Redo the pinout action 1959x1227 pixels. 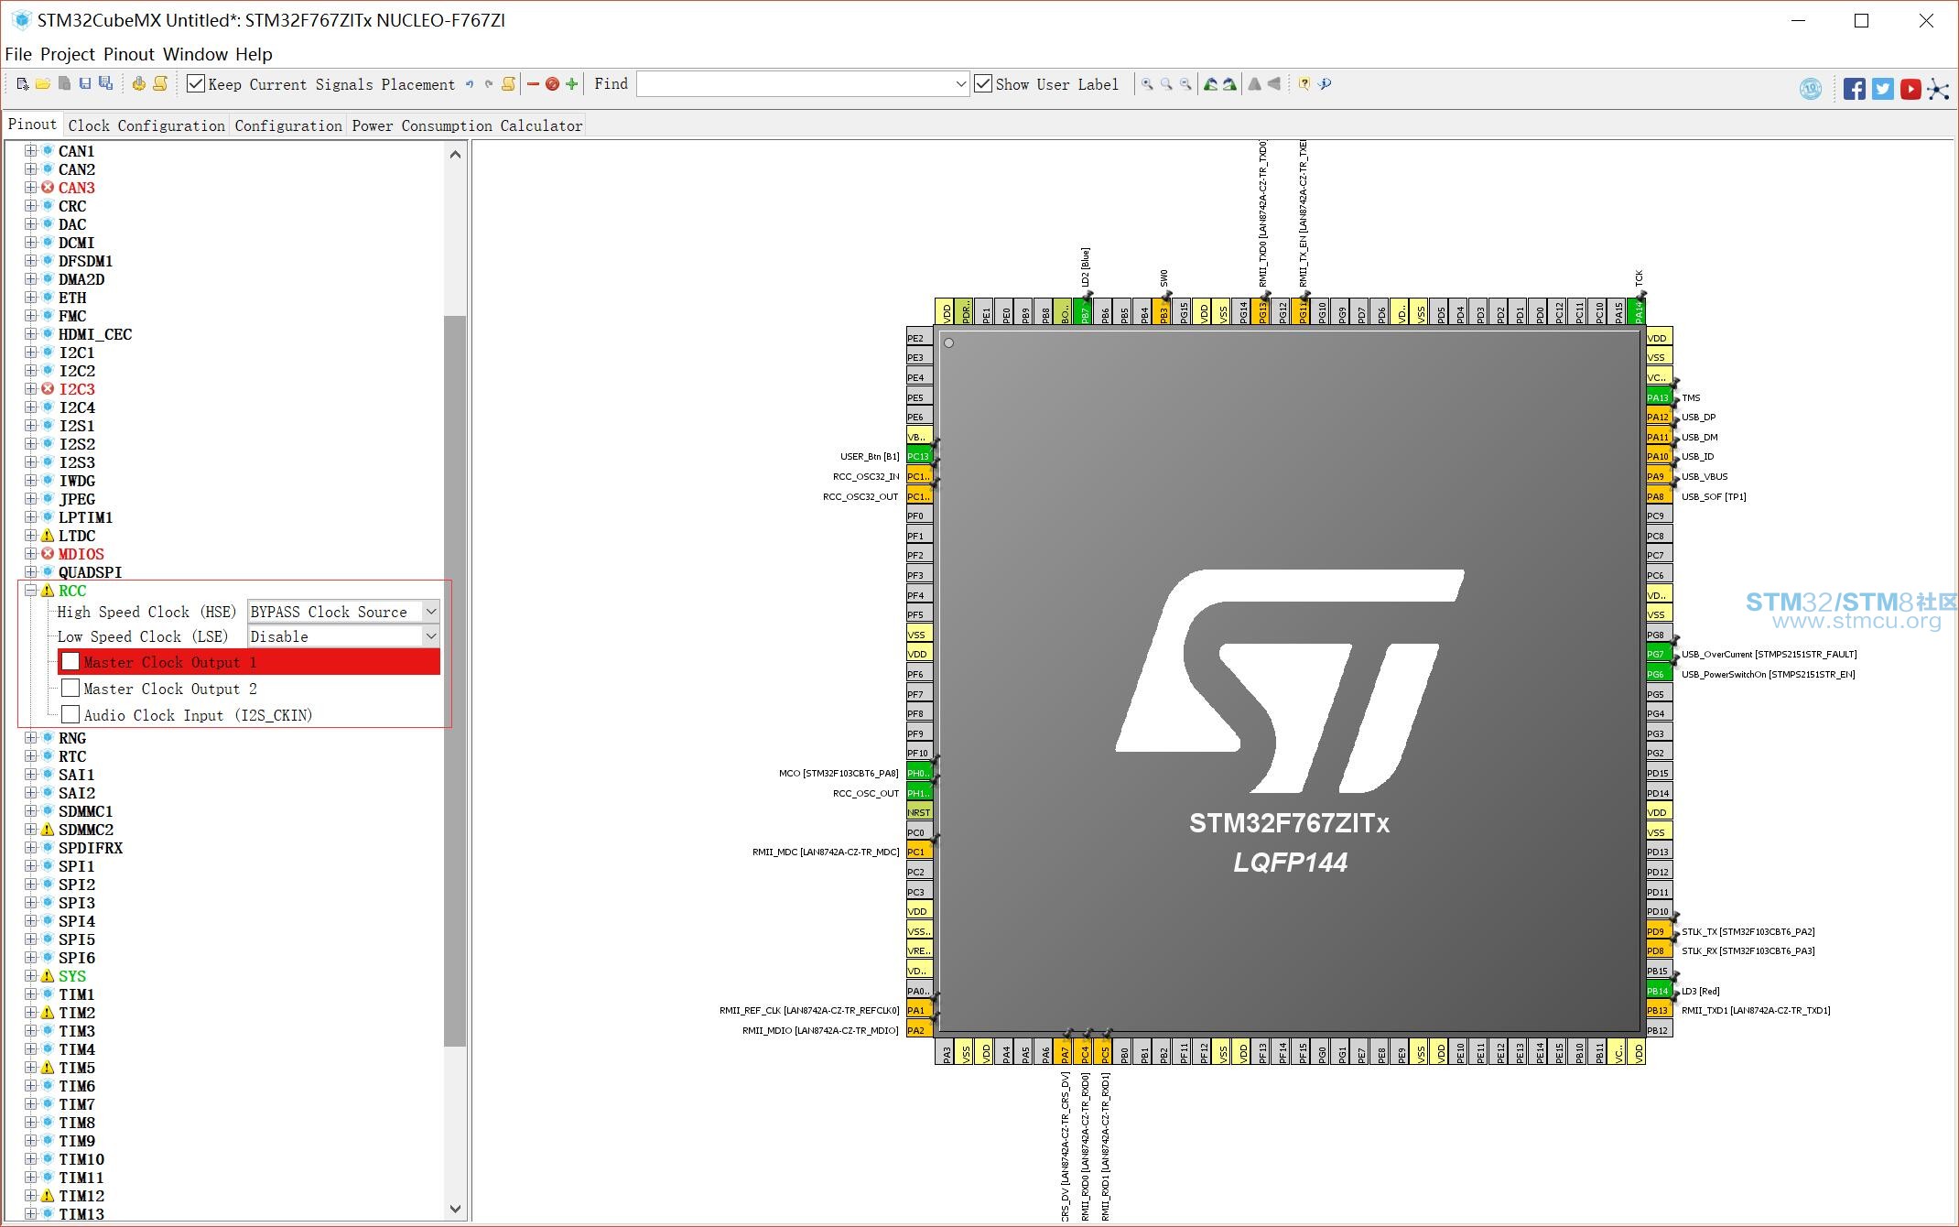pos(489,84)
